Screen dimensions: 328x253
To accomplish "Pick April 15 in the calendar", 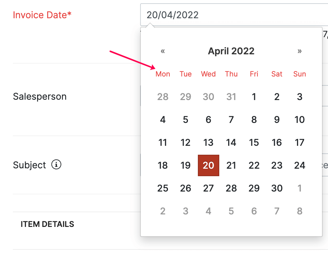I will click(254, 143).
